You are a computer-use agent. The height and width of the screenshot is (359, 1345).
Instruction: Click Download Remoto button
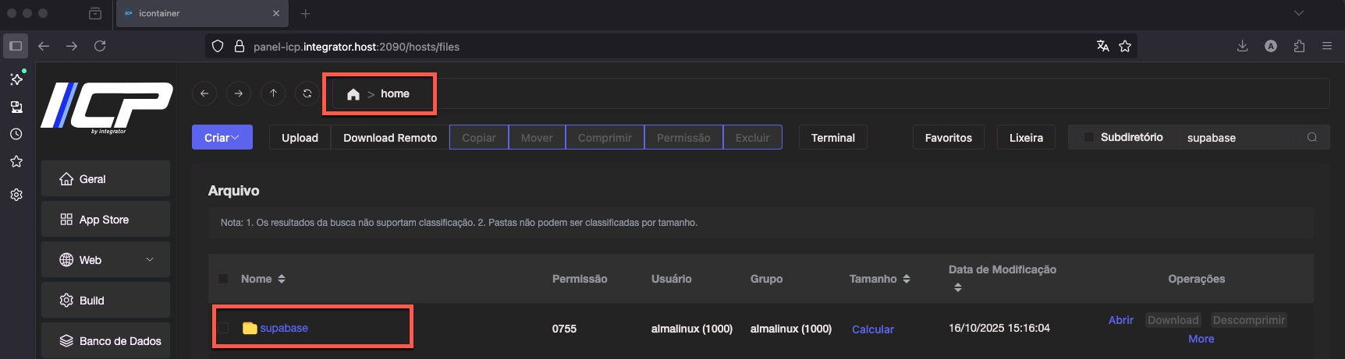click(390, 137)
